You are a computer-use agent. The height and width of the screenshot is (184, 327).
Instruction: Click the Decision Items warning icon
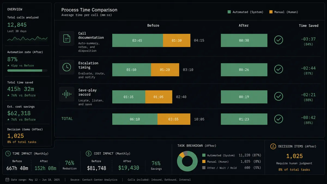(x=273, y=146)
